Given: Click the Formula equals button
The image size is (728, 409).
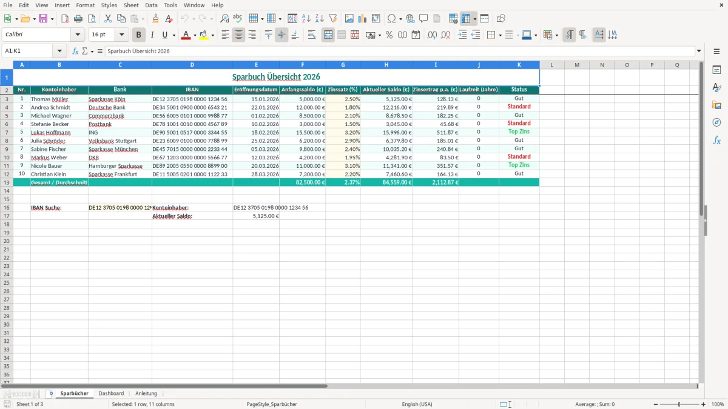Looking at the screenshot, I should [x=100, y=51].
